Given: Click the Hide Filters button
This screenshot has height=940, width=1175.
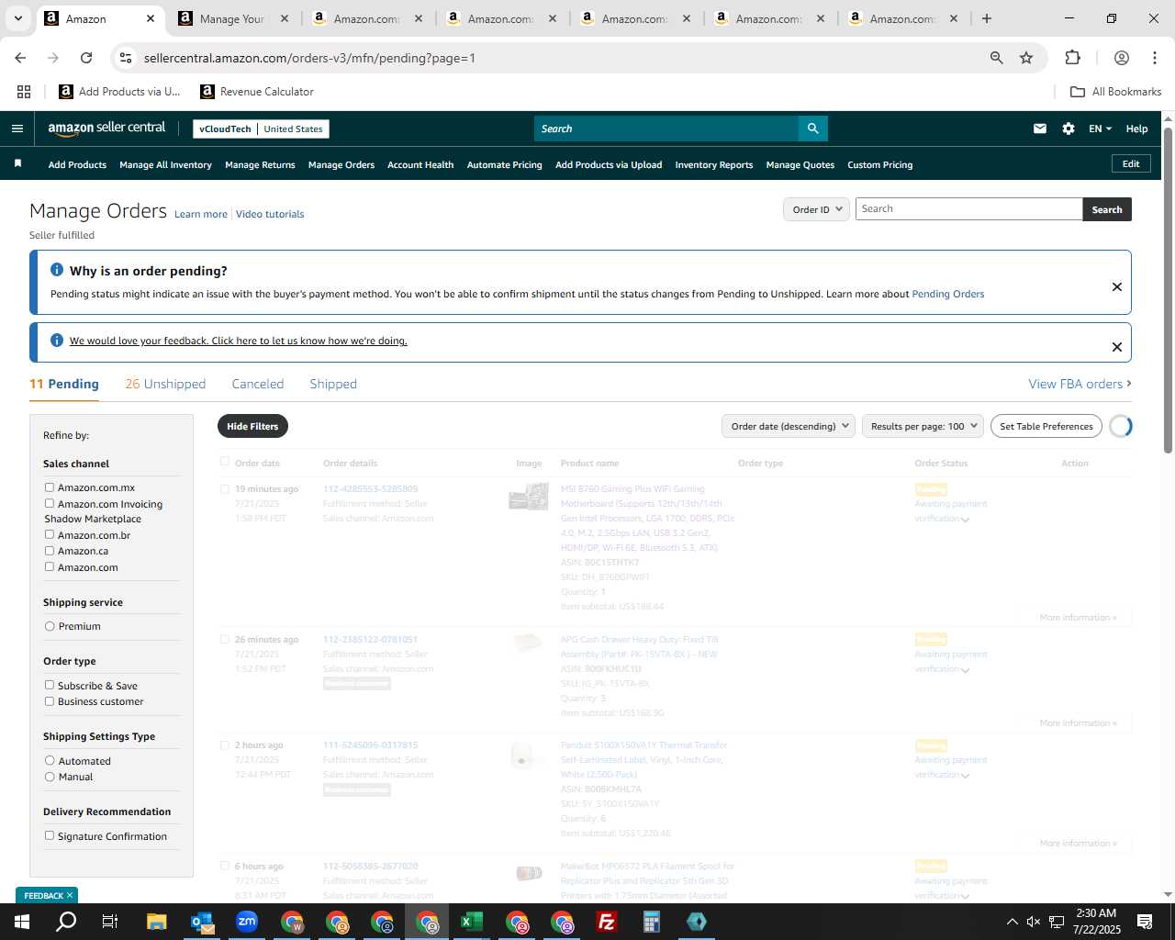Looking at the screenshot, I should [252, 426].
